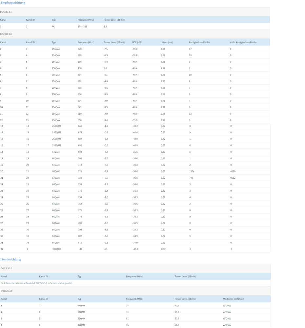Select the 602 frequency cell

[x=80, y=81]
